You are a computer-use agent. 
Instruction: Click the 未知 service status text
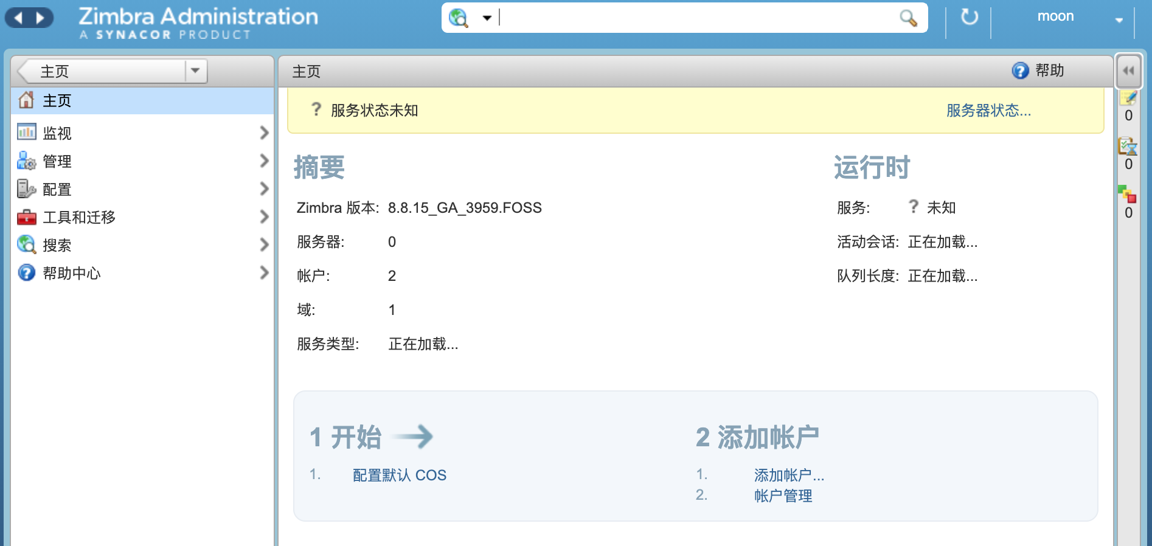pyautogui.click(x=941, y=208)
